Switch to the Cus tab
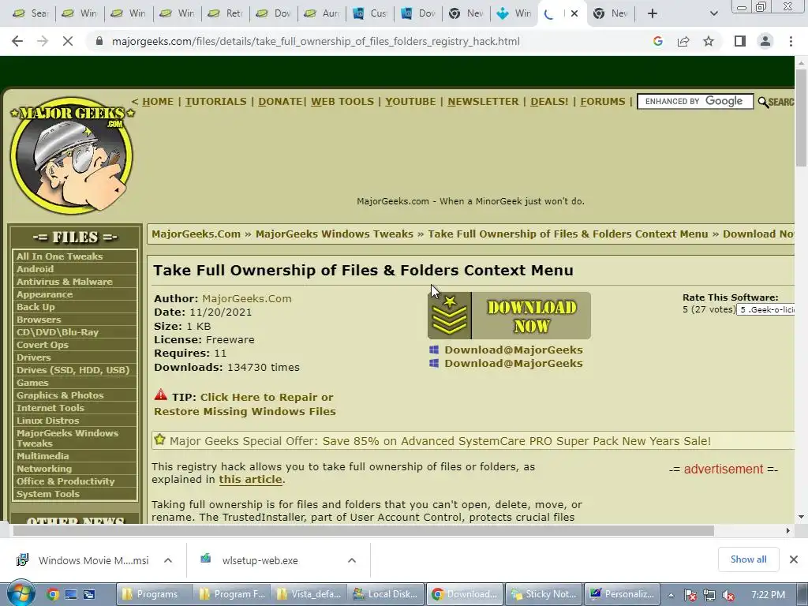This screenshot has width=808, height=606. (370, 13)
